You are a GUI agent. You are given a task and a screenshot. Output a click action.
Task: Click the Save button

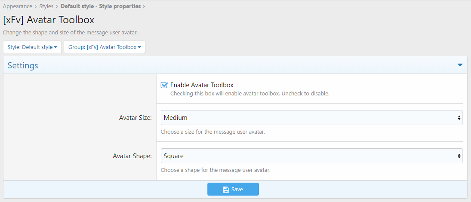click(233, 190)
